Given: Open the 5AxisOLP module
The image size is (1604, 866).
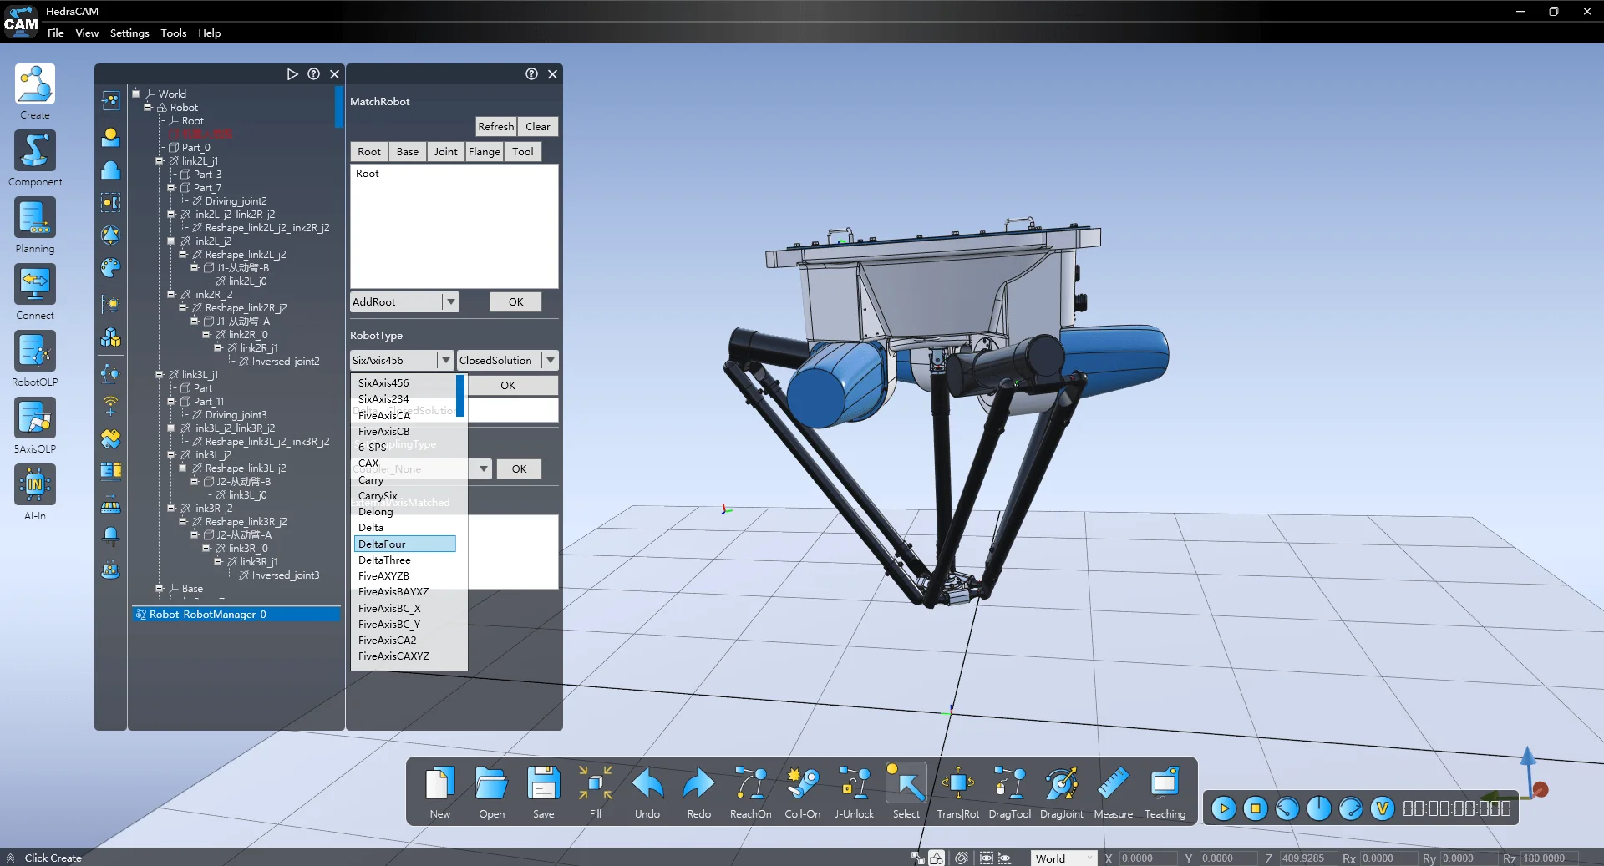Looking at the screenshot, I should click(35, 418).
